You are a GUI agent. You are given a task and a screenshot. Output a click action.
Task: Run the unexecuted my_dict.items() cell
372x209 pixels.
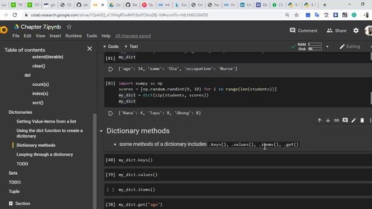click(110, 190)
